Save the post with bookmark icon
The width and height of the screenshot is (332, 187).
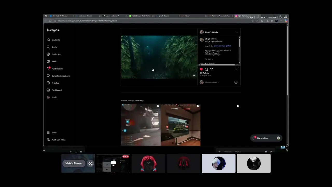237,69
